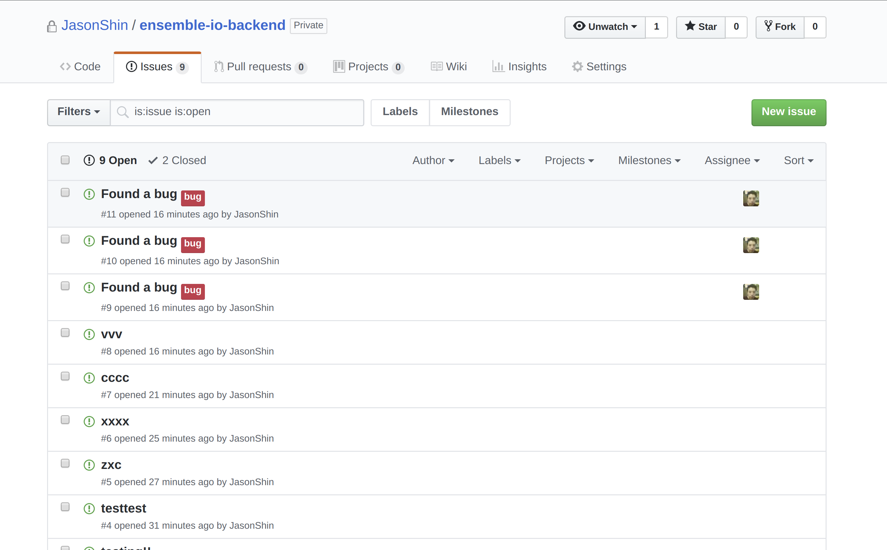Expand the Labels filter dropdown in list header
This screenshot has width=887, height=550.
[499, 161]
